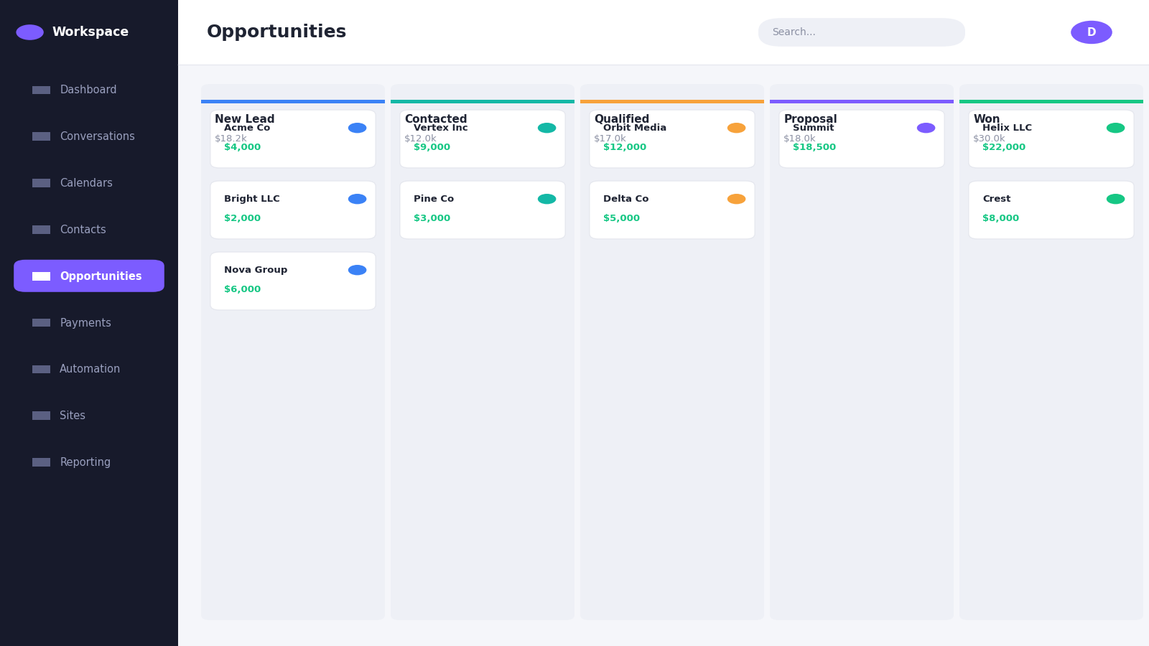
Task: Click the orange status dot on Orbit Media
Action: pos(736,128)
